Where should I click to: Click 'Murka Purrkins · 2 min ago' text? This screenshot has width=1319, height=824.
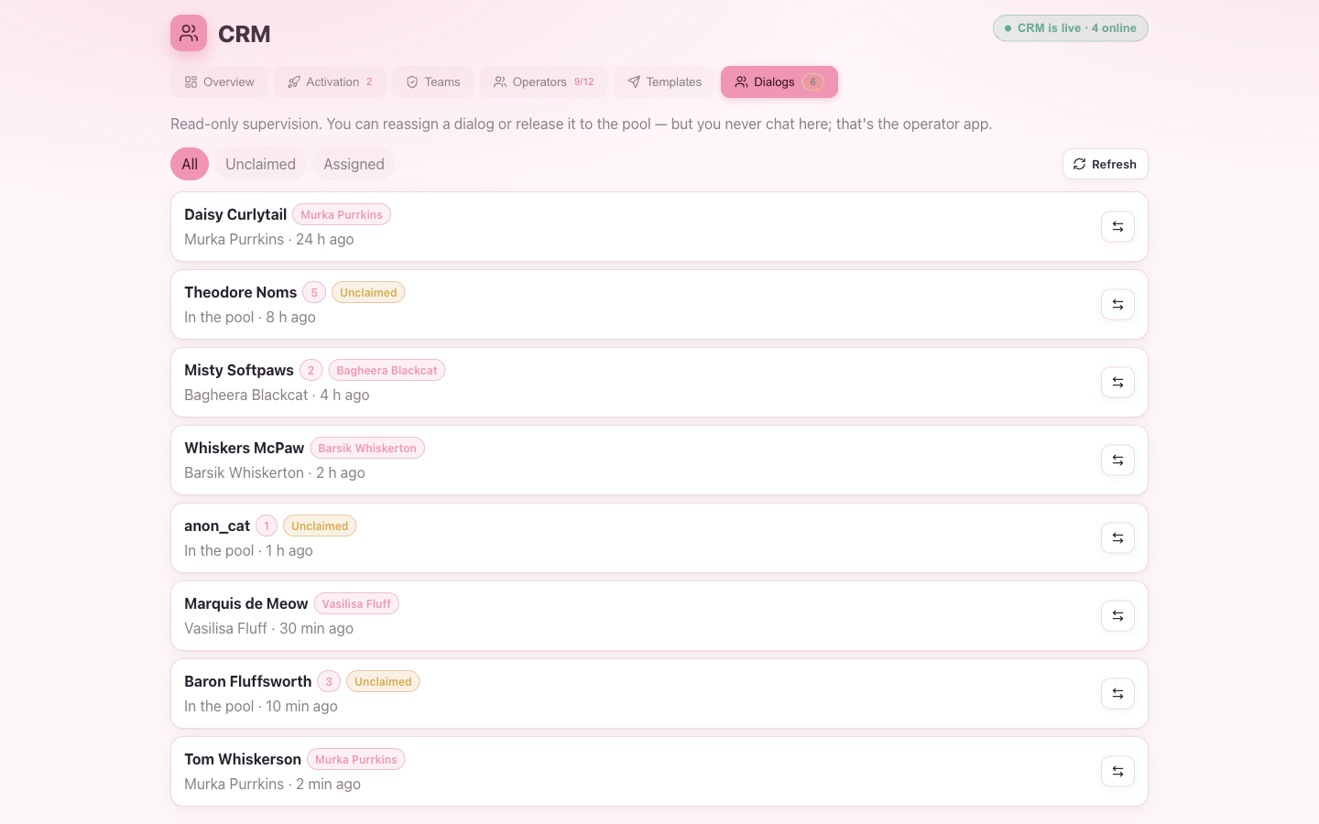pyautogui.click(x=272, y=784)
